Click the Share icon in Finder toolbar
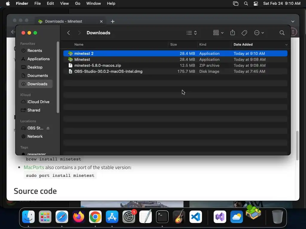 [232, 33]
